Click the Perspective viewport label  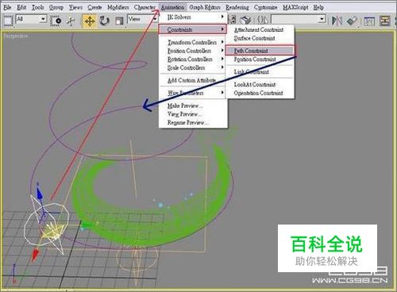click(16, 36)
